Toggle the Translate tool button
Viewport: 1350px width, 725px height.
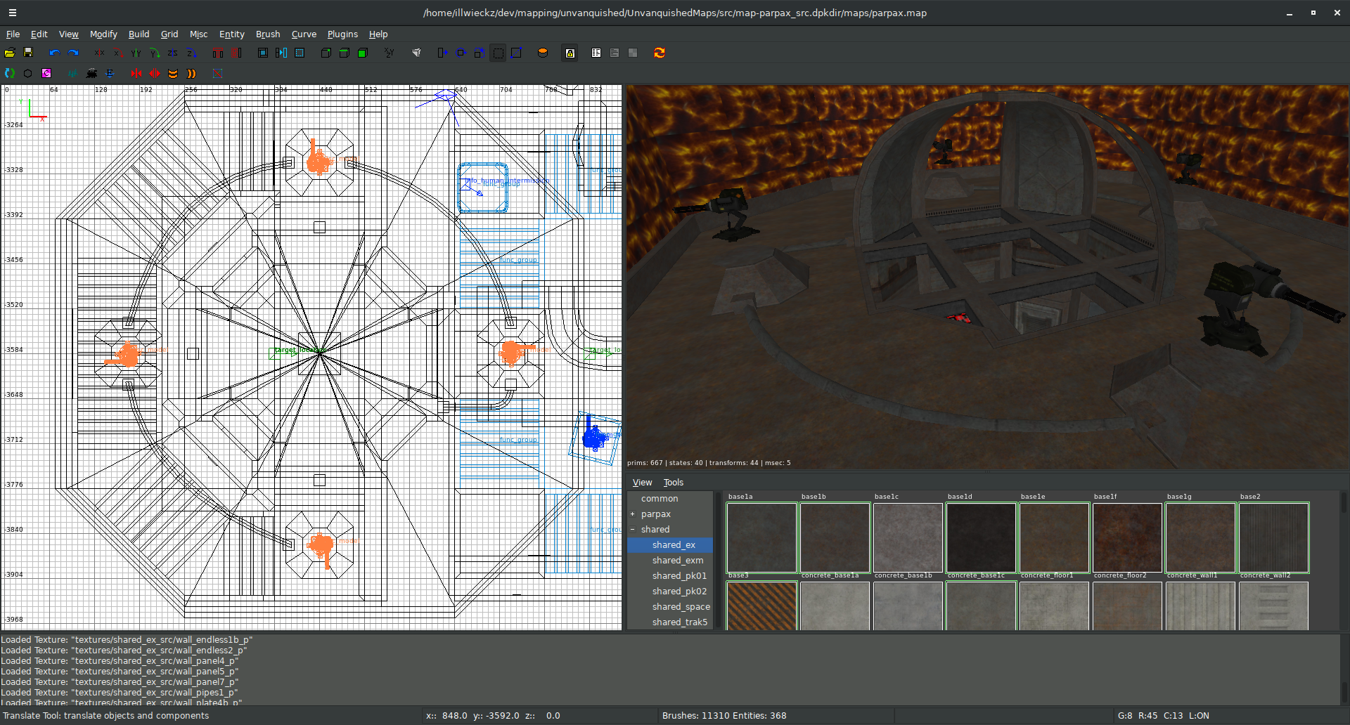(x=442, y=53)
